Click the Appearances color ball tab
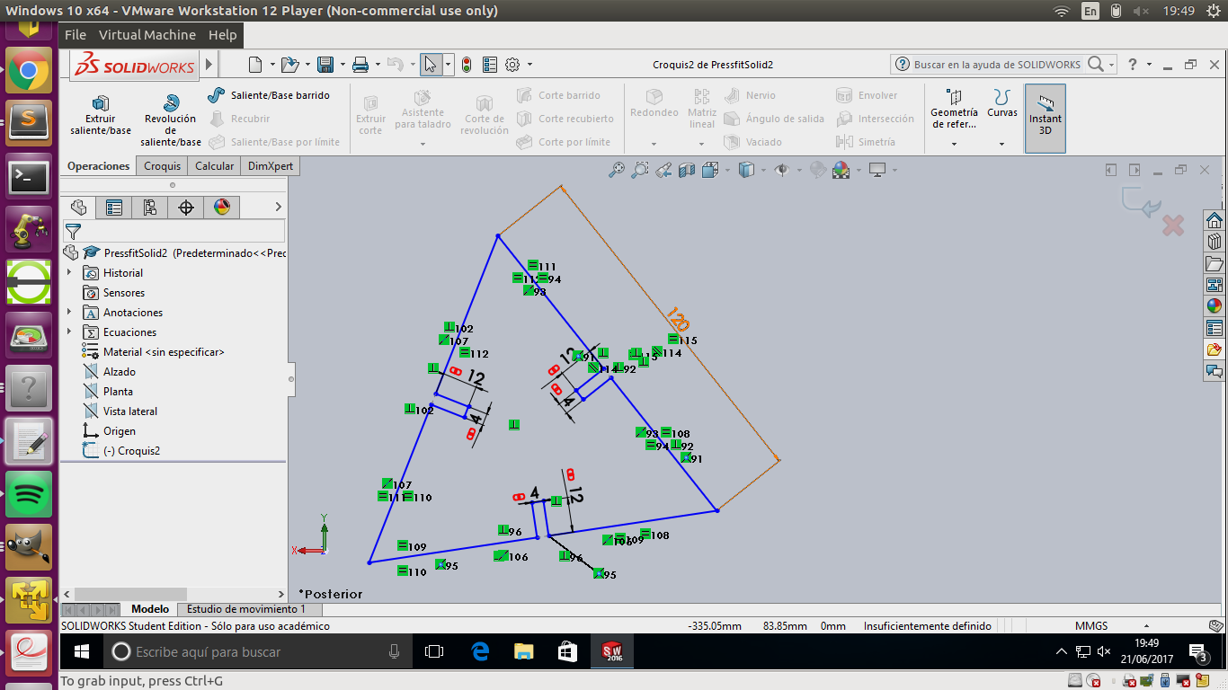 coord(222,208)
